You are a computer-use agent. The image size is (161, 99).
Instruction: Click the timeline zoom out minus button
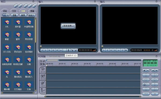[148, 70]
